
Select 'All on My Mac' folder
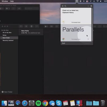(7, 33)
